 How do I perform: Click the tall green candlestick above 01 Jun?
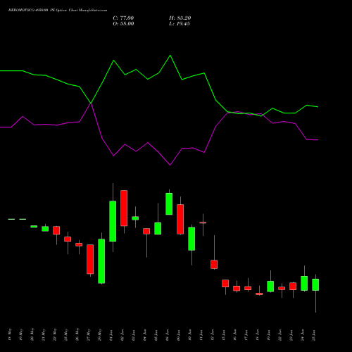pos(113,221)
